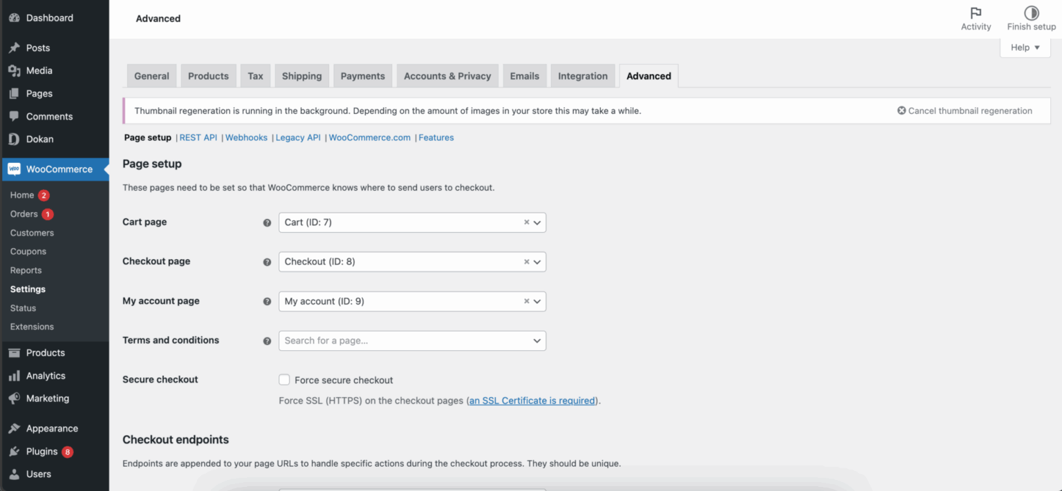Switch to the Integration tab
Screen dimensions: 1062x491
[x=583, y=76]
